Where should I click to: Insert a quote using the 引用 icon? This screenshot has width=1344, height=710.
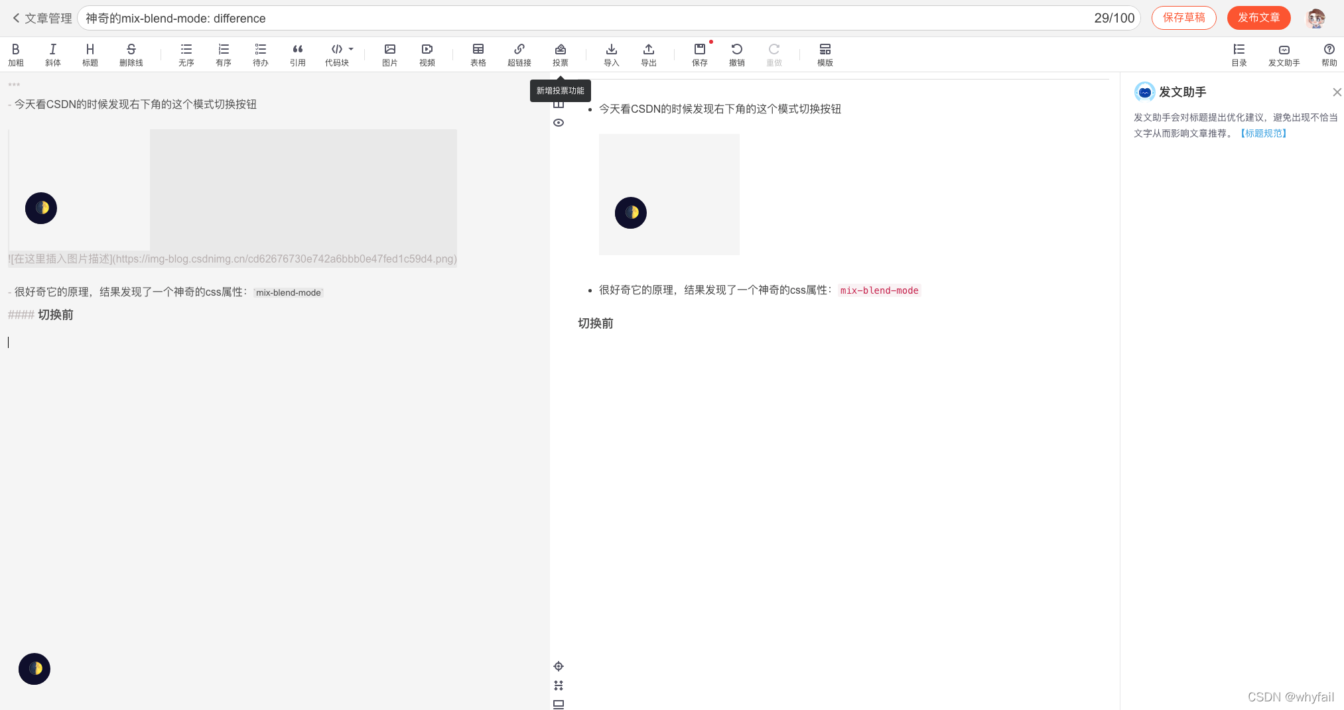point(297,54)
